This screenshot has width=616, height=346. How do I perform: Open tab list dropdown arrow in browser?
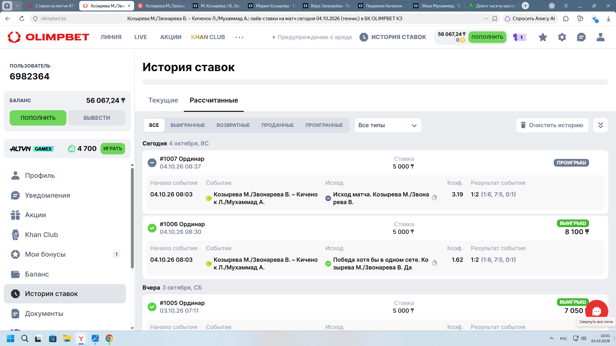click(17, 6)
